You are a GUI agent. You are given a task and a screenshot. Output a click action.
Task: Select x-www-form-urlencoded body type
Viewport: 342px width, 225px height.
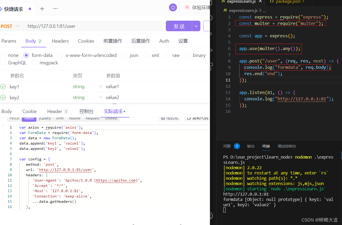pos(60,55)
